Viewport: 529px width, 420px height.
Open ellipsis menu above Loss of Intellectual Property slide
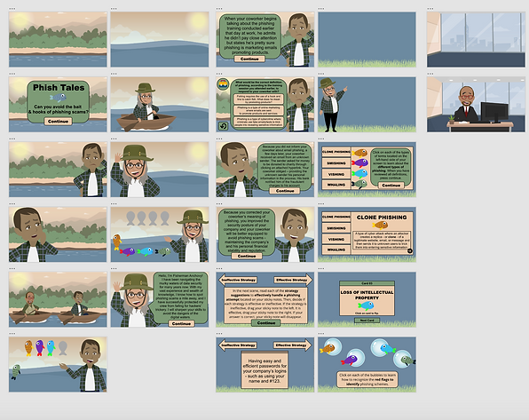[x=321, y=269]
